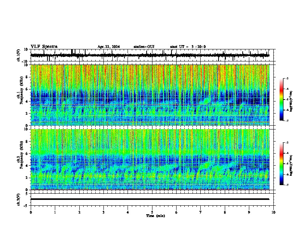Click time-axis tick label "10"
The width and height of the screenshot is (308, 238).
273,212
